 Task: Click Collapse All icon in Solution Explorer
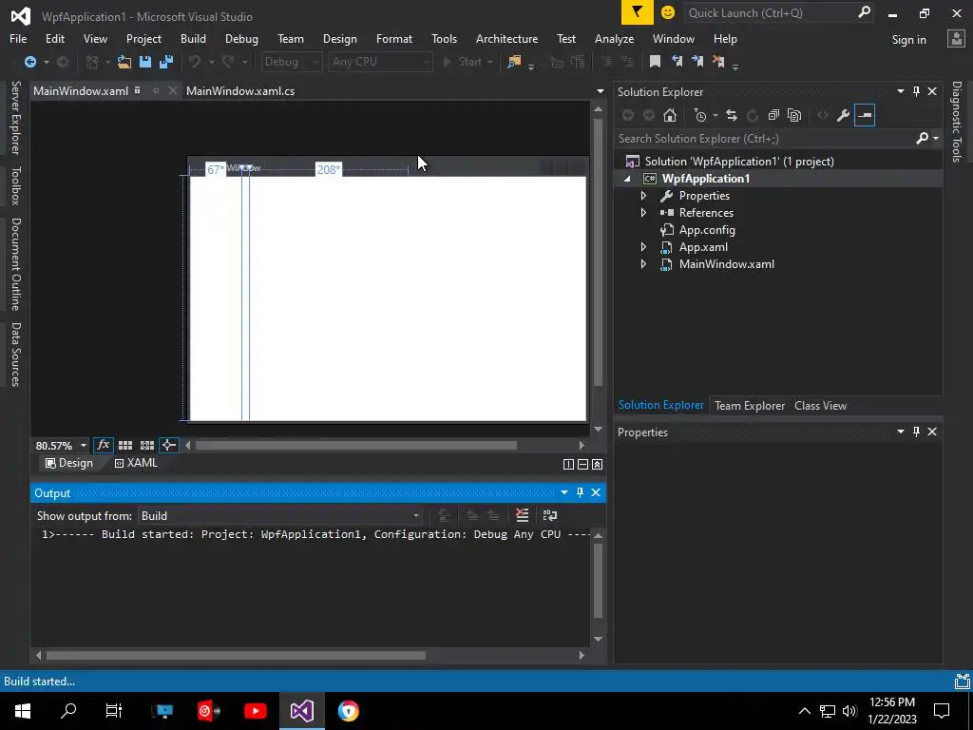click(x=773, y=115)
